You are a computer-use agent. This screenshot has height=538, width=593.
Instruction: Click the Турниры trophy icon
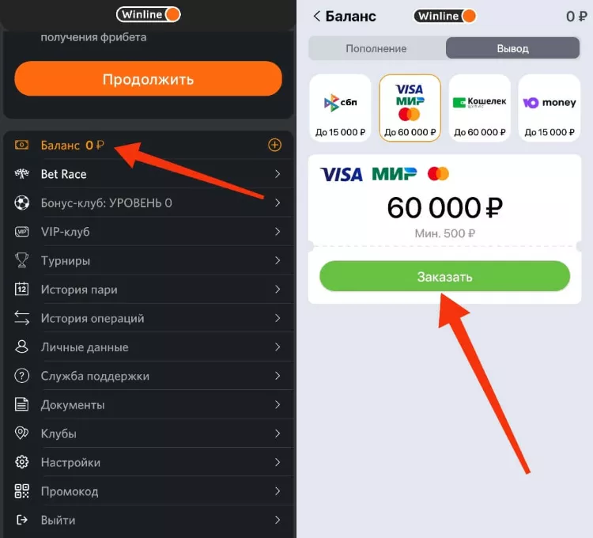(22, 260)
